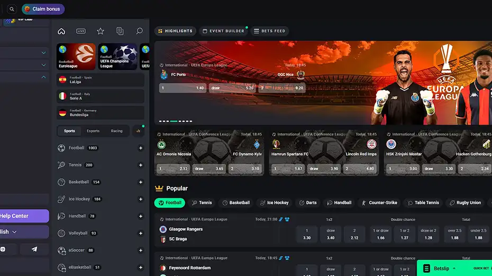Expand the Handball sport list
This screenshot has height=276, width=492.
click(141, 216)
